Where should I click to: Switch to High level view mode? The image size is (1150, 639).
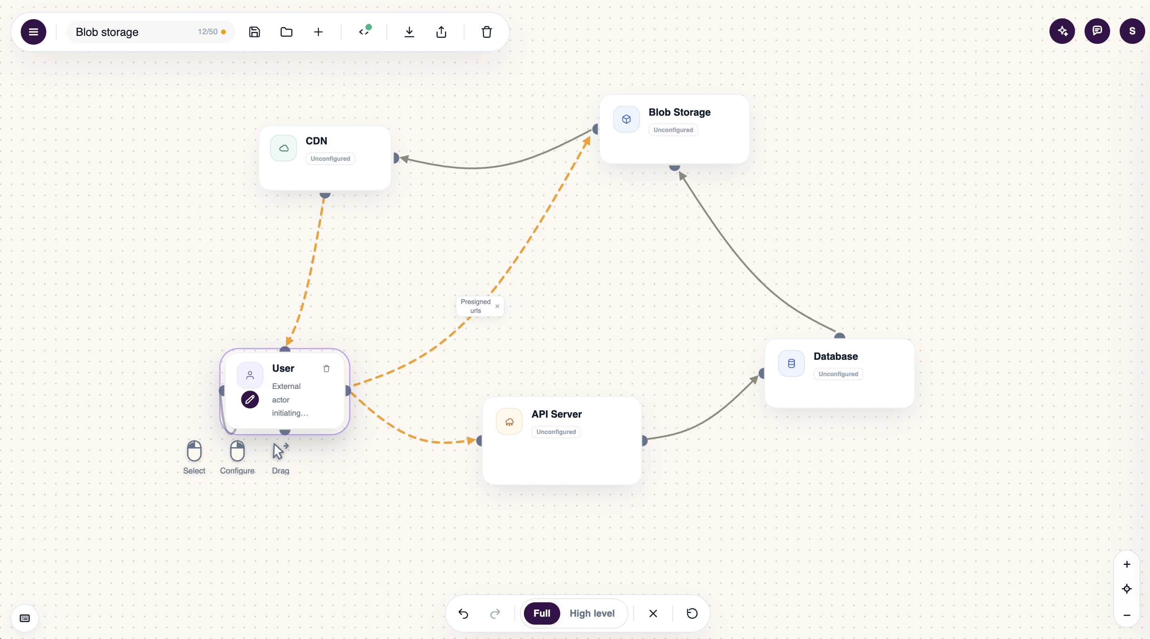coord(592,613)
